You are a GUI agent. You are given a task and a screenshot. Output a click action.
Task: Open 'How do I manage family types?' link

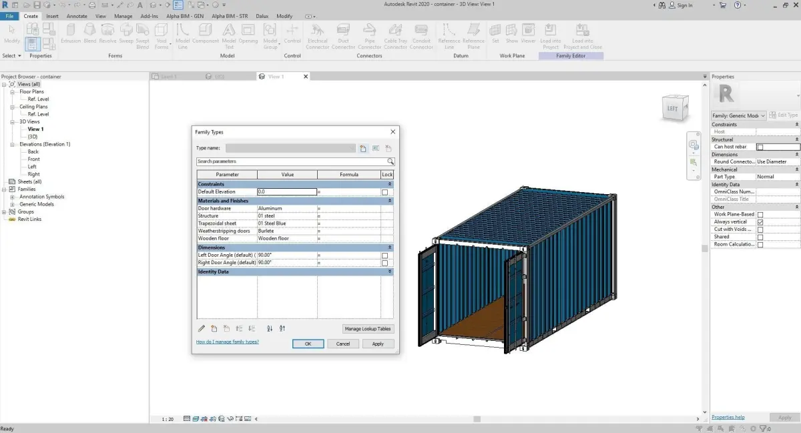click(228, 342)
